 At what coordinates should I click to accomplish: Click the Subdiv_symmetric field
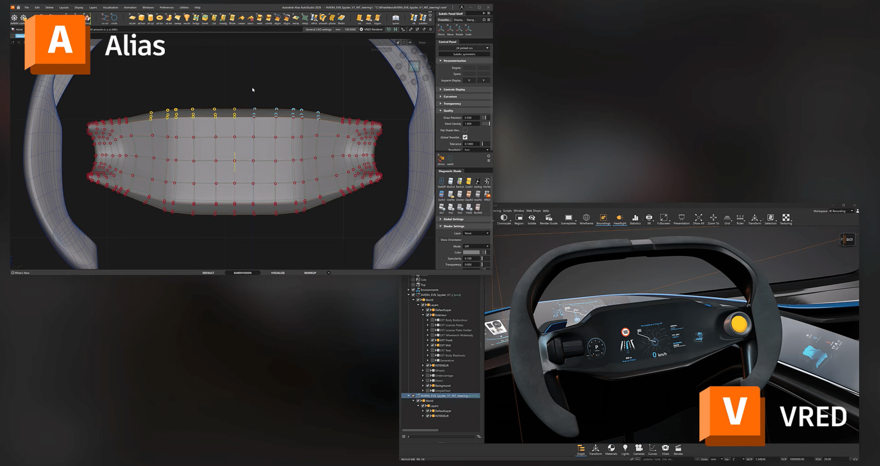click(464, 54)
